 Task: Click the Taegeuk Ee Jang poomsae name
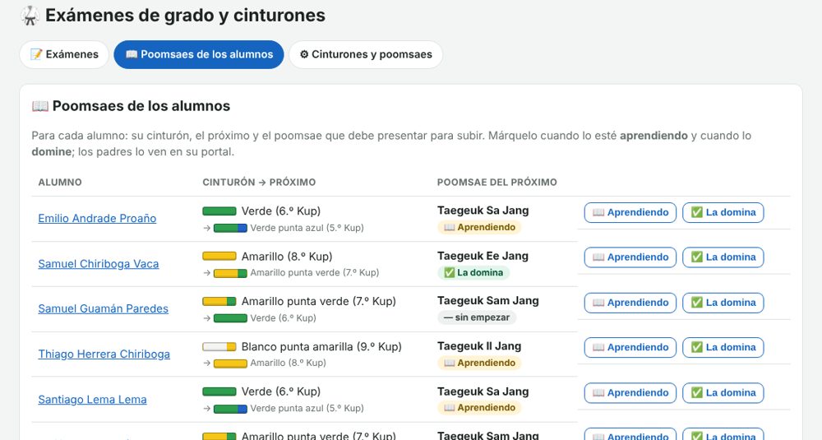pyautogui.click(x=483, y=256)
